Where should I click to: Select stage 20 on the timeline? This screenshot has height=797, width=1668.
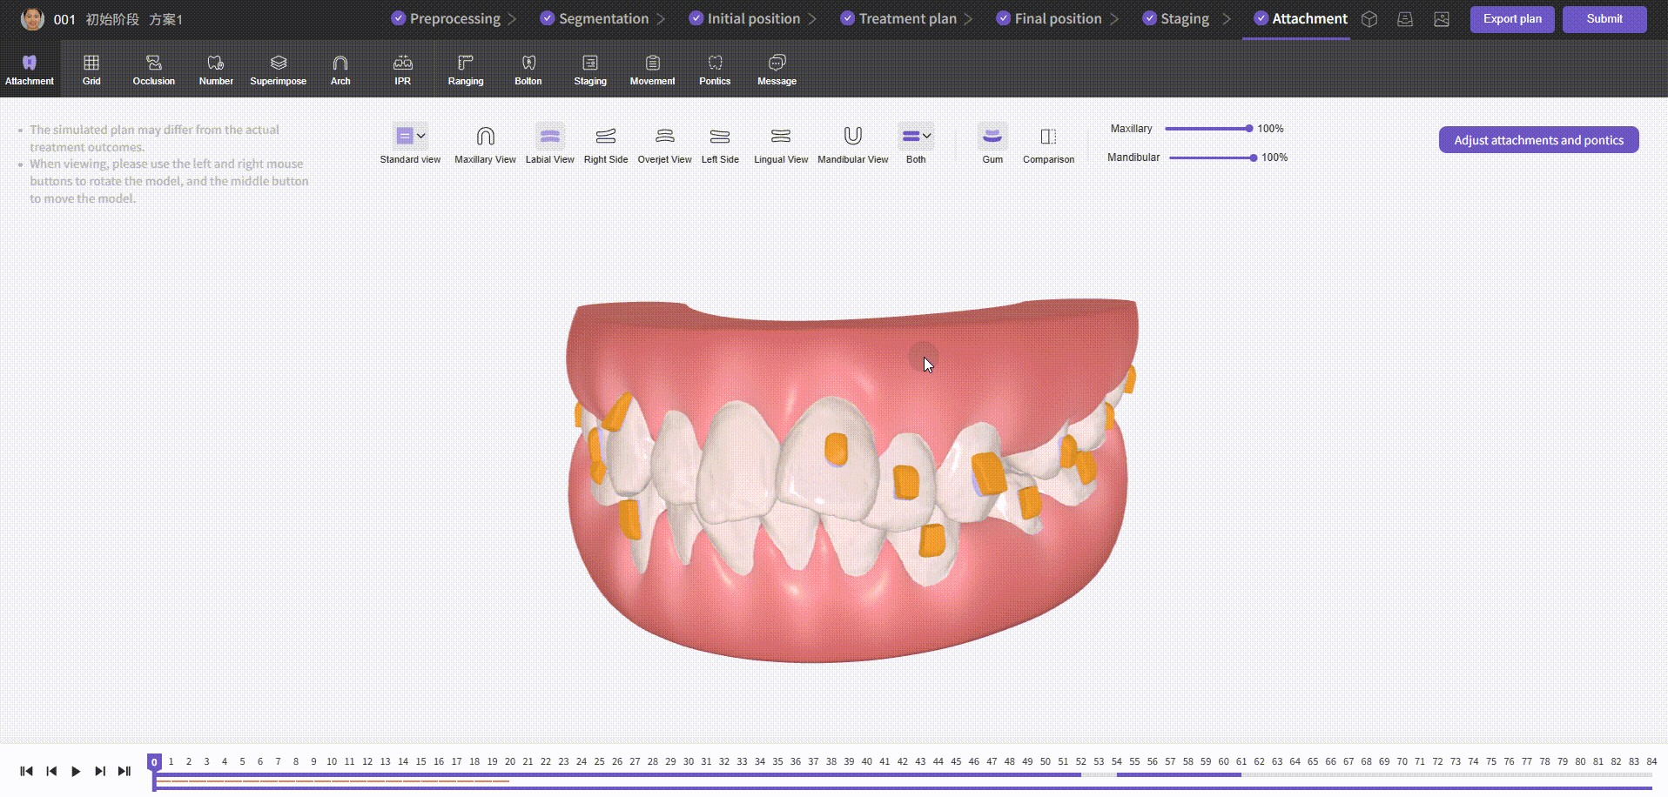click(x=510, y=761)
